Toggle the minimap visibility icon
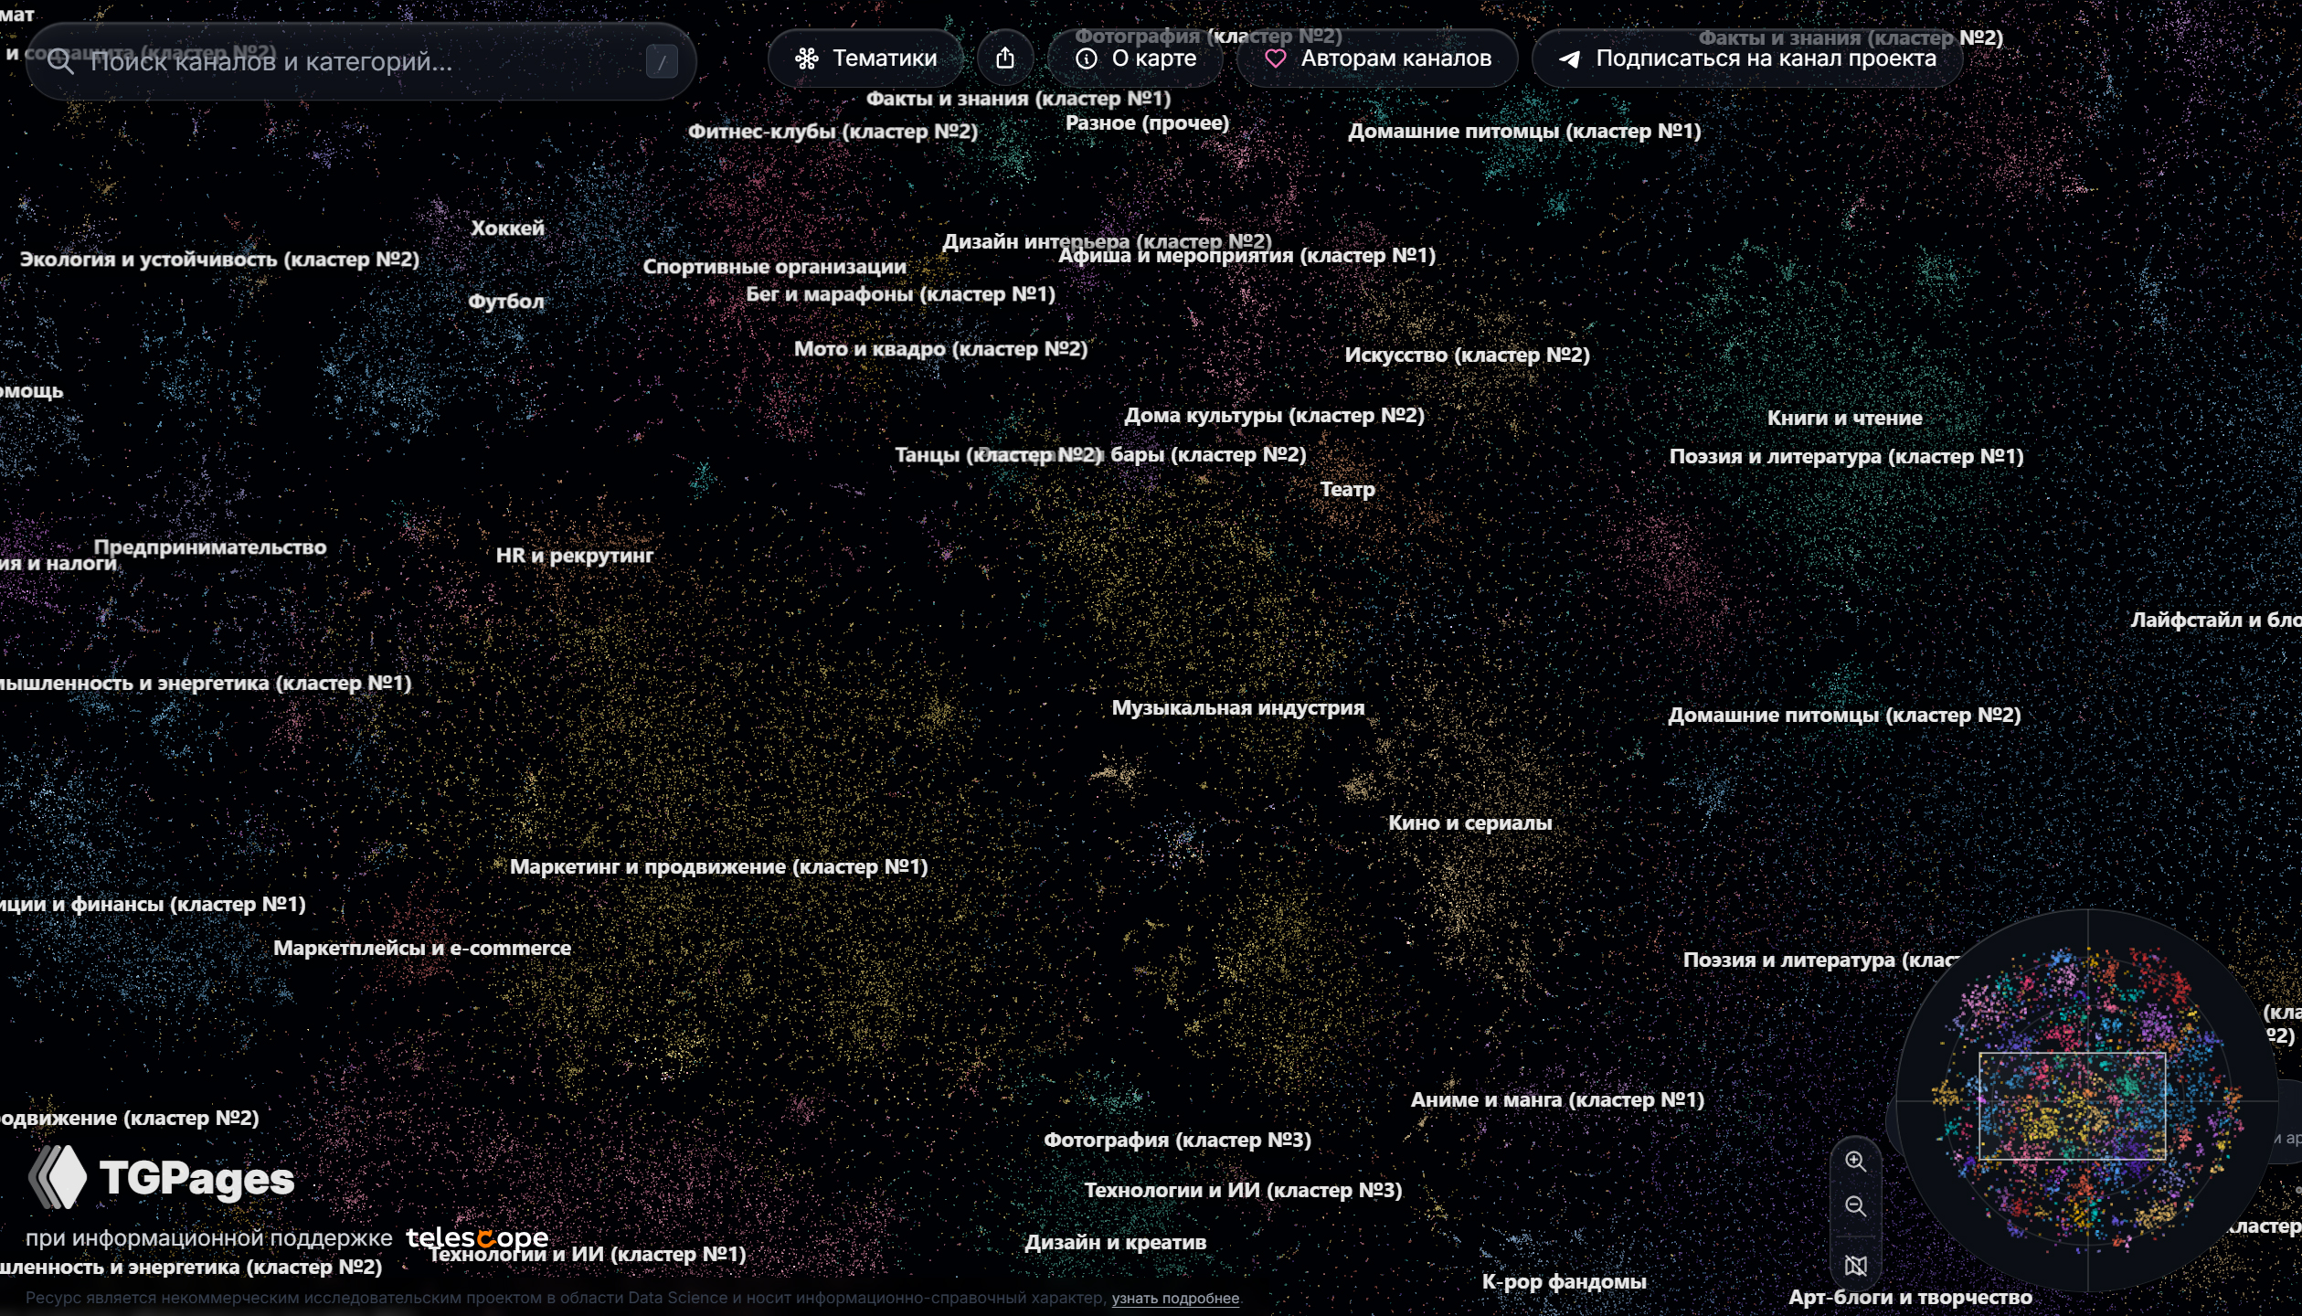The width and height of the screenshot is (2302, 1316). tap(1855, 1265)
